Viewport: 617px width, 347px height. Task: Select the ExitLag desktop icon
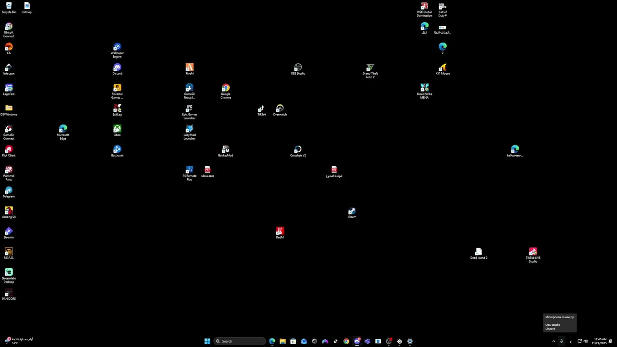tap(117, 110)
